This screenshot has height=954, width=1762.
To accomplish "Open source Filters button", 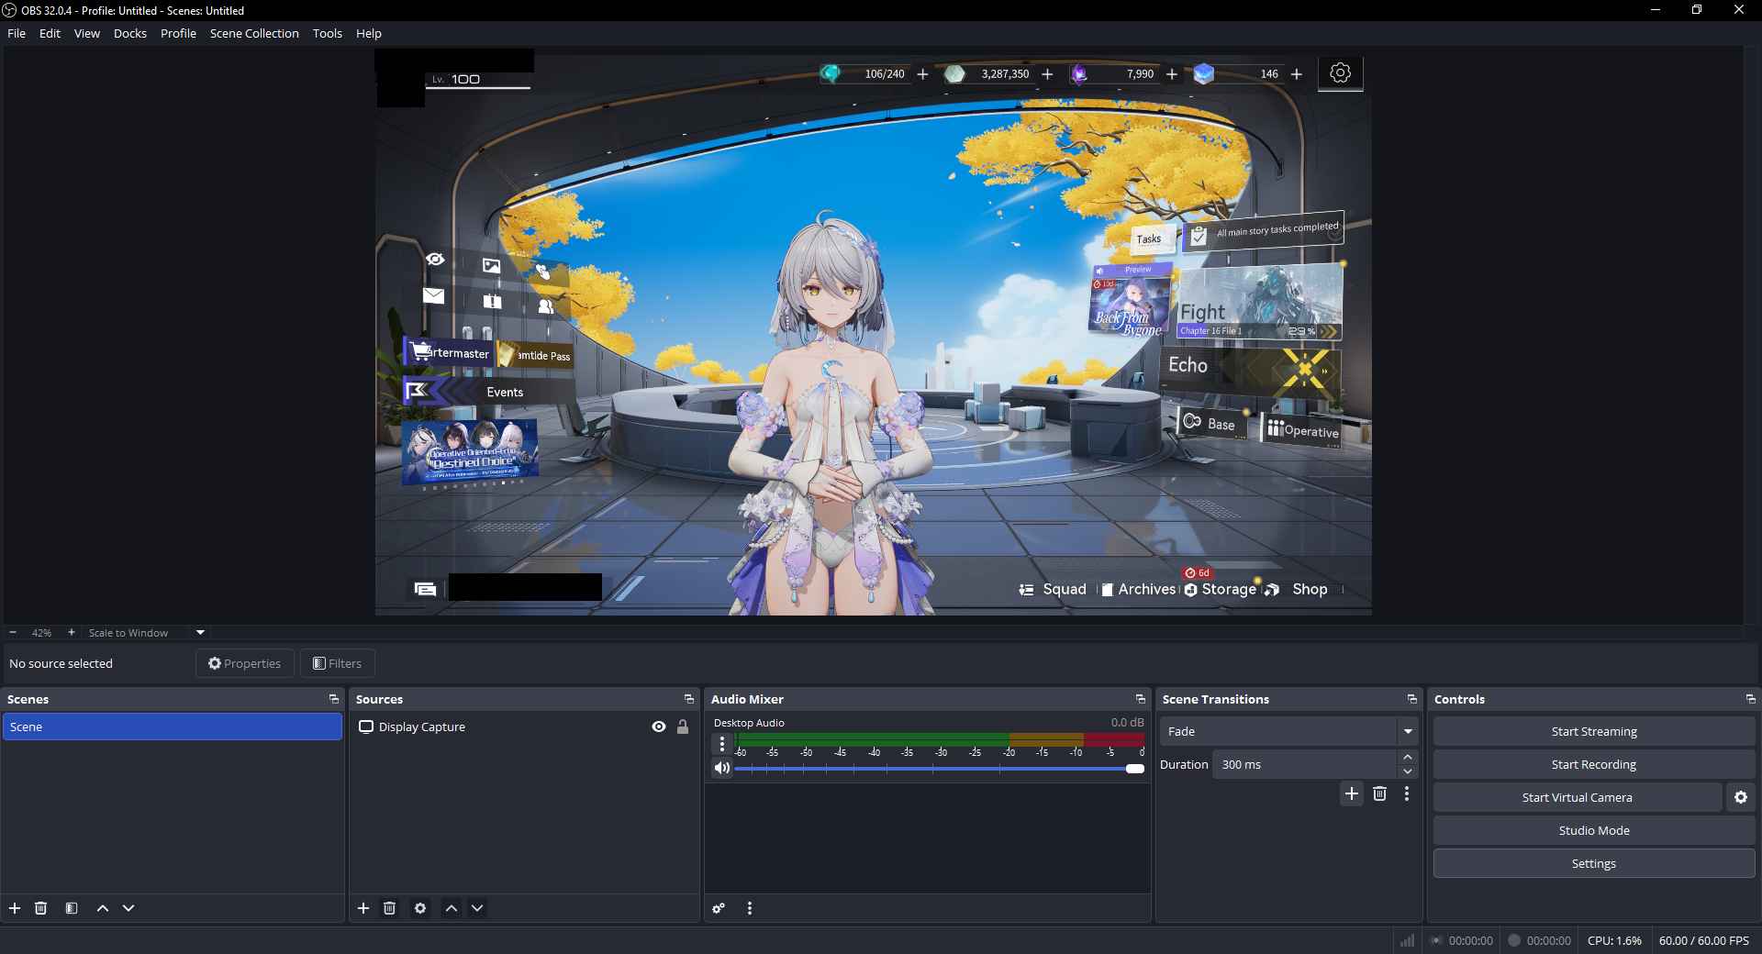I will (337, 663).
